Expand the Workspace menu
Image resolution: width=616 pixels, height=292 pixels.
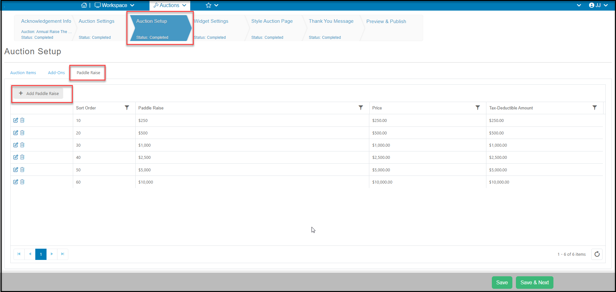[115, 5]
